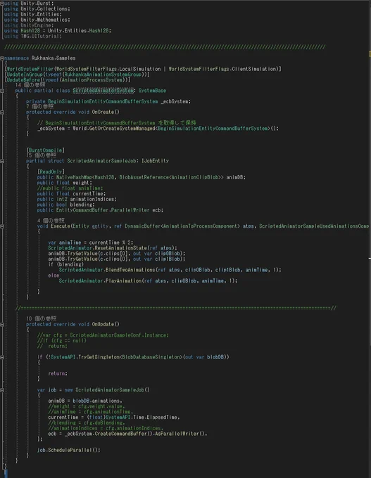The height and width of the screenshot is (478, 371).
Task: Click the job.ScheduleParallel call
Action: click(68, 450)
